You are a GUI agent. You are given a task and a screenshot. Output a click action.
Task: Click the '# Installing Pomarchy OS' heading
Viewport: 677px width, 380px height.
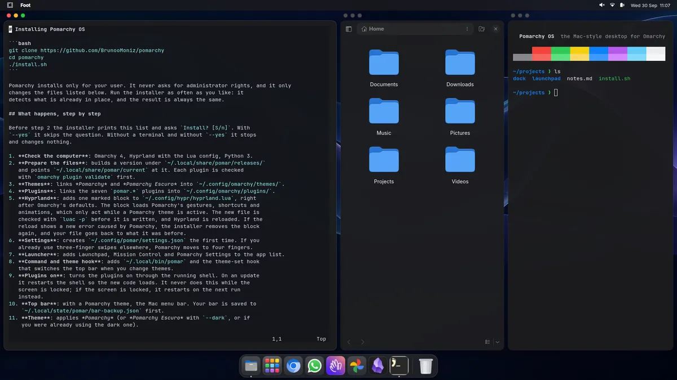[47, 29]
